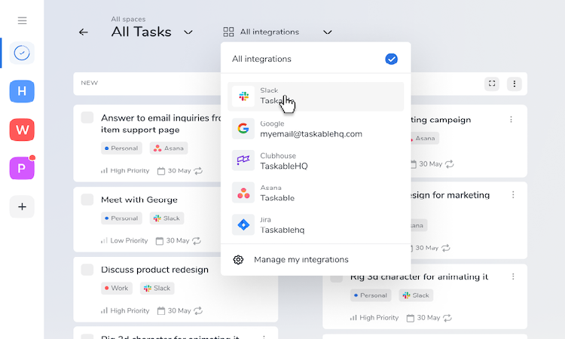Click the Work tag on Discuss product redesign
Screen dimensions: 565x339
pyautogui.click(x=117, y=288)
